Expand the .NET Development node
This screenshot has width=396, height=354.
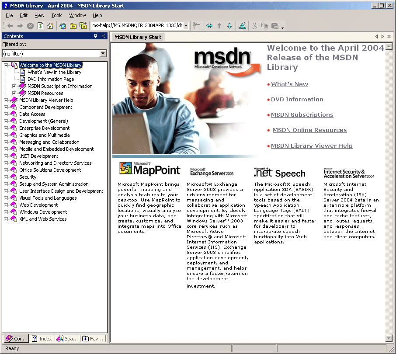click(x=6, y=156)
